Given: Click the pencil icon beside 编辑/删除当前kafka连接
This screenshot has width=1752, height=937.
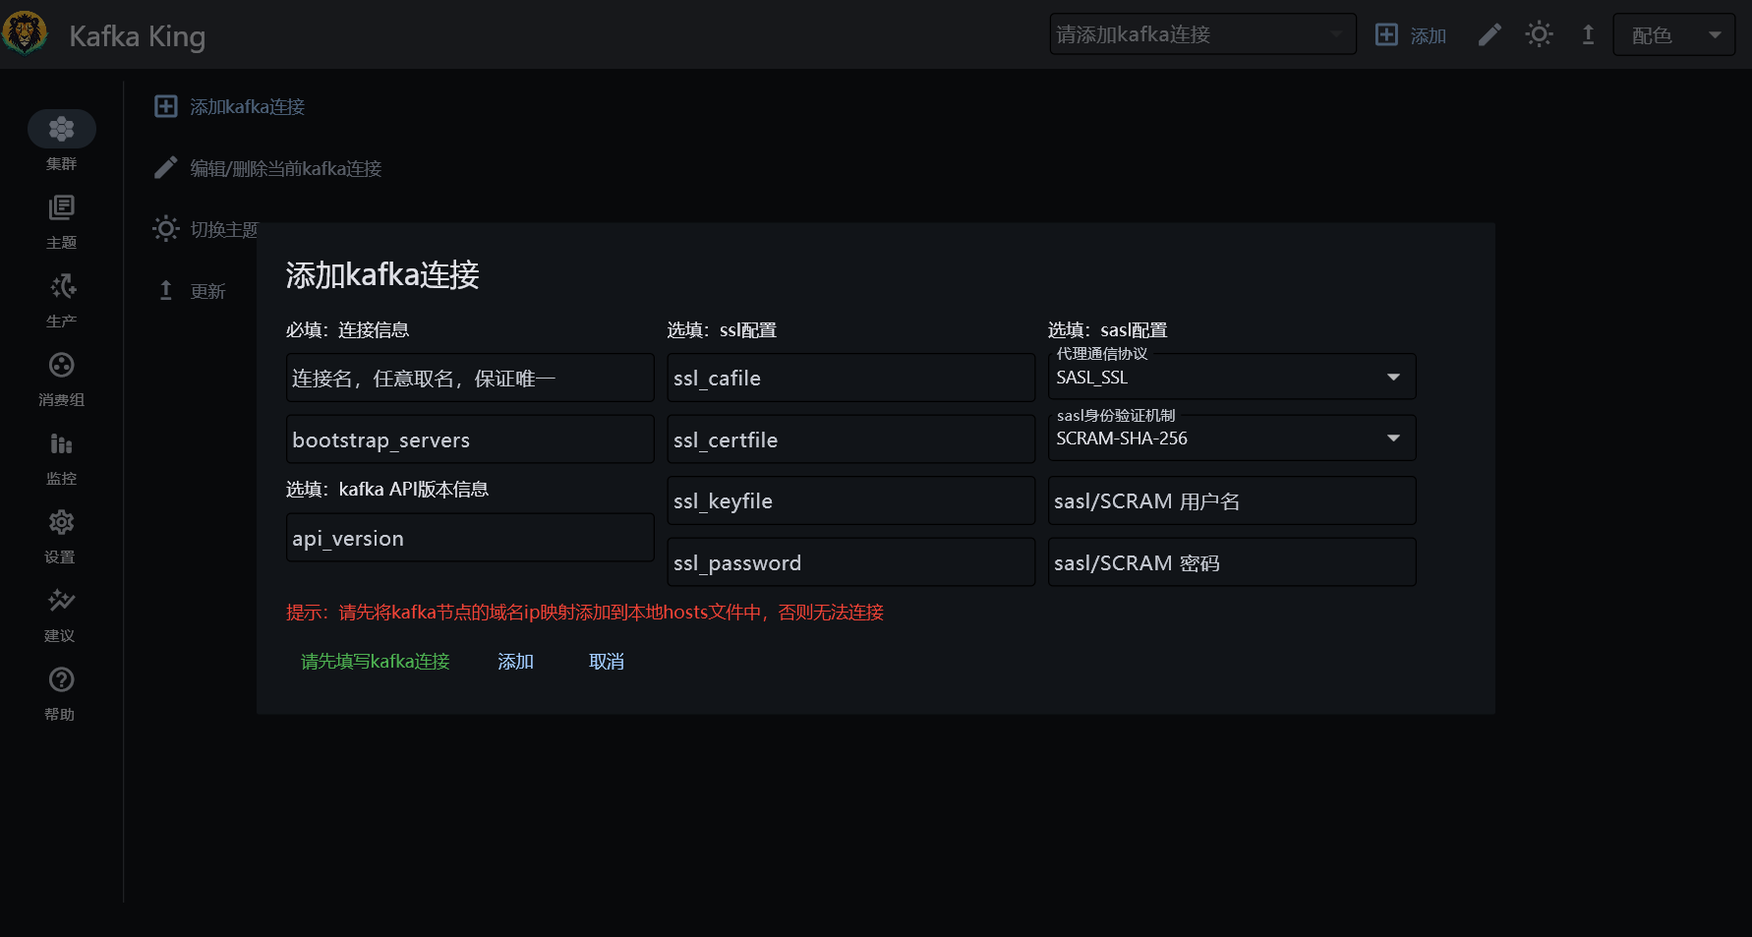Looking at the screenshot, I should click(166, 168).
